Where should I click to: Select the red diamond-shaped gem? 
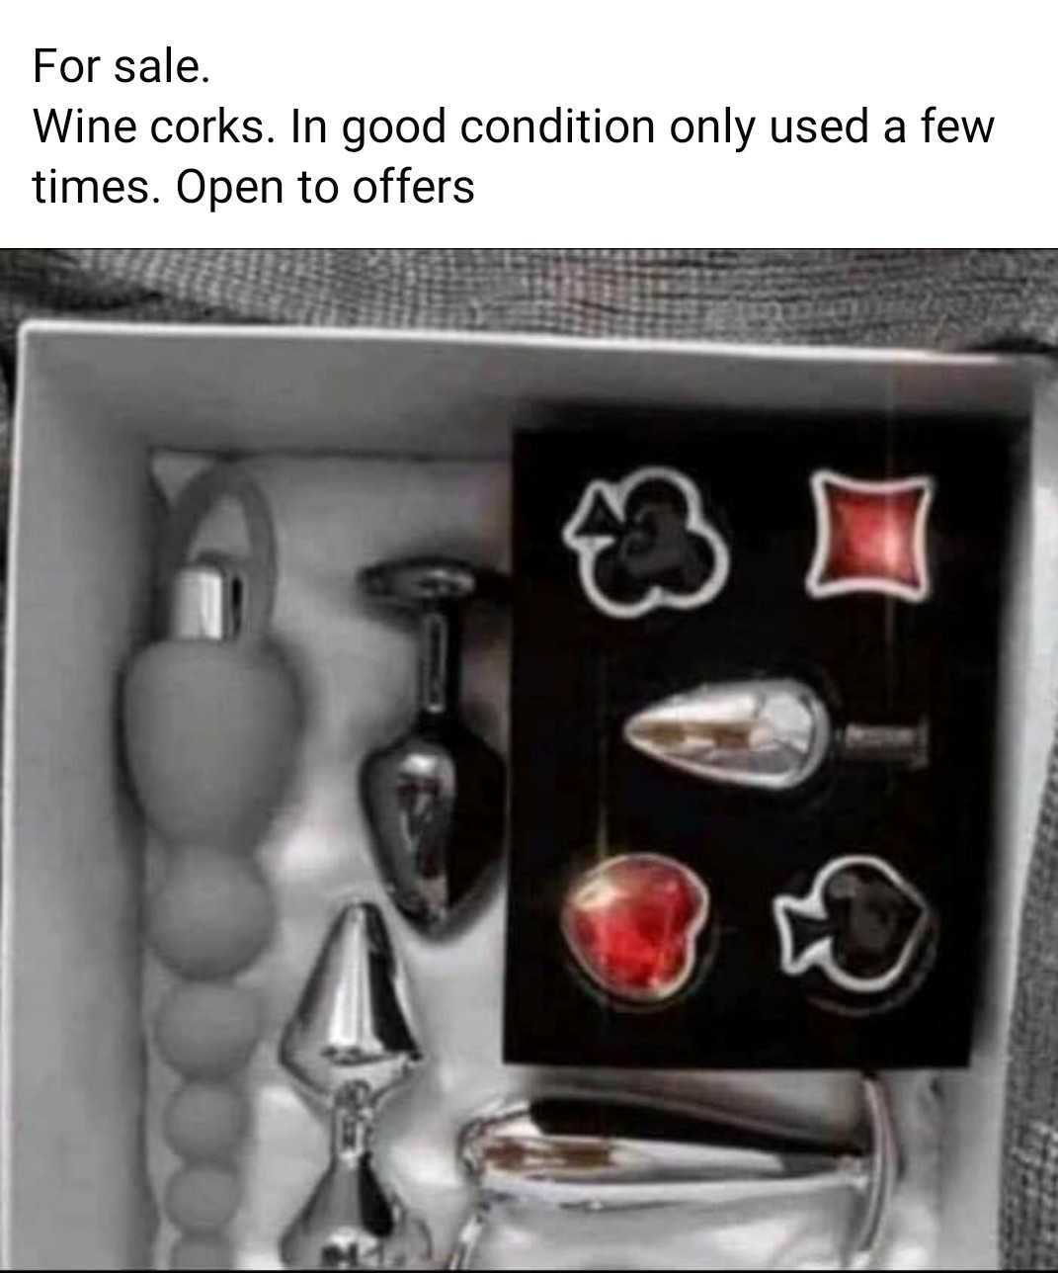(871, 536)
